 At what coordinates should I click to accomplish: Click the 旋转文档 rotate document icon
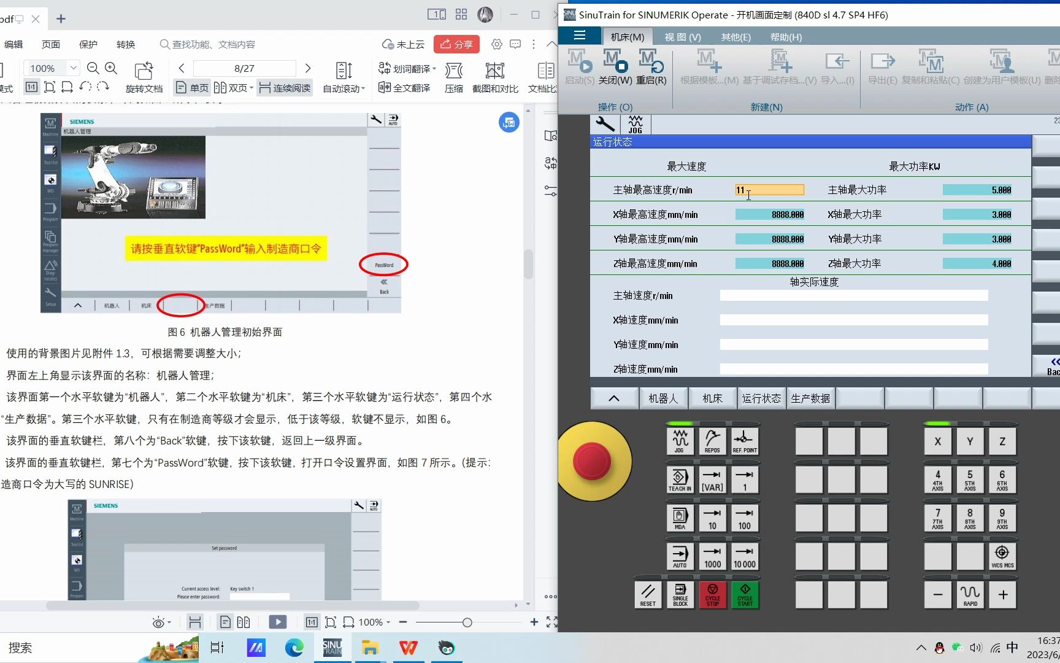point(144,77)
